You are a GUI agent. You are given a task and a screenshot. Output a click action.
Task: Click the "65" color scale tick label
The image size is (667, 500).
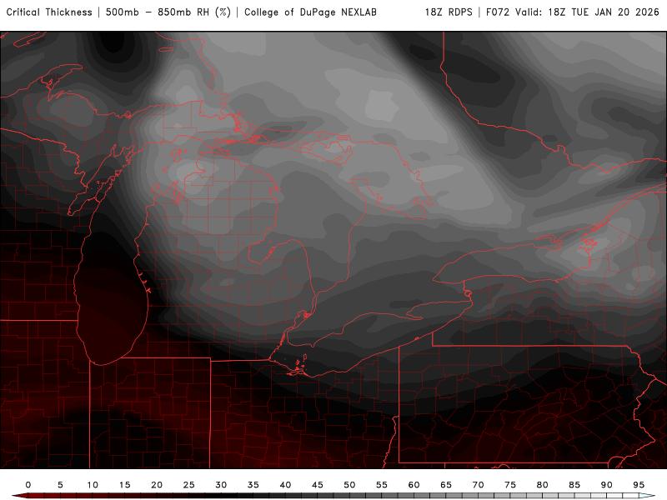pos(446,485)
